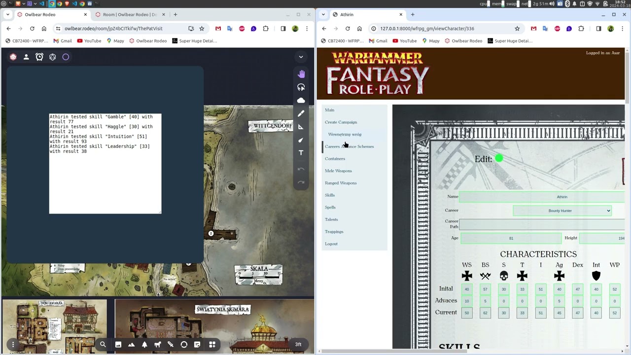Image resolution: width=631 pixels, height=355 pixels.
Task: Click the volume icon in system tray
Action: click(x=552, y=3)
